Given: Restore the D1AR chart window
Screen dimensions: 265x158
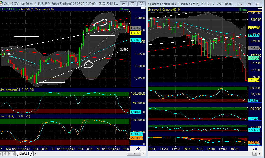Looking at the screenshot, I should 249,4.
